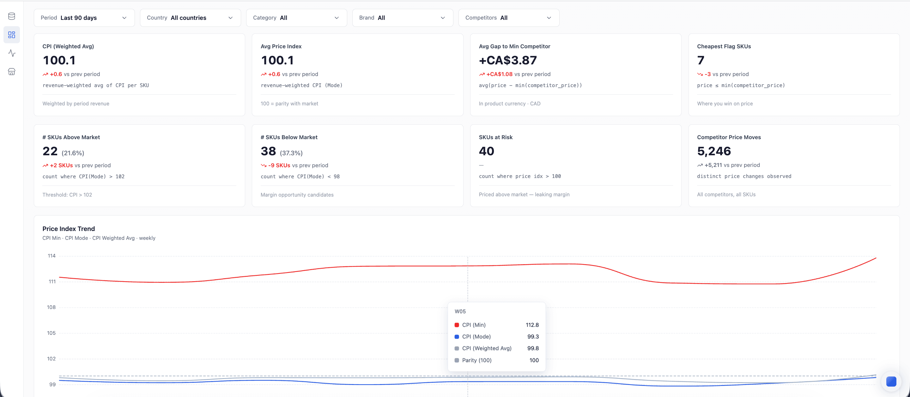Click the Cheapest Flag SKUs card title

[724, 46]
